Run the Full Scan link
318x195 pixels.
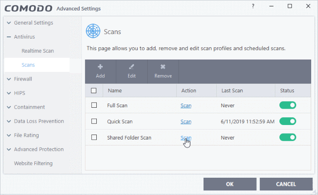coord(186,105)
